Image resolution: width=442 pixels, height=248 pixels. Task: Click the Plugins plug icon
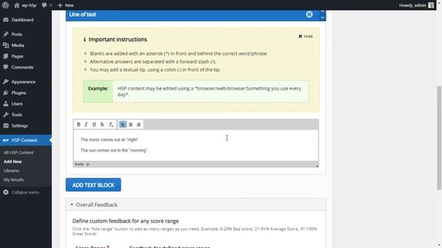pyautogui.click(x=6, y=92)
